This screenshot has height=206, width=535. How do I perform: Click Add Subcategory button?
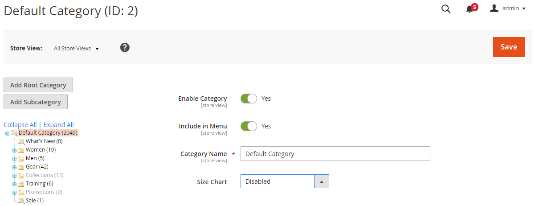tap(36, 102)
